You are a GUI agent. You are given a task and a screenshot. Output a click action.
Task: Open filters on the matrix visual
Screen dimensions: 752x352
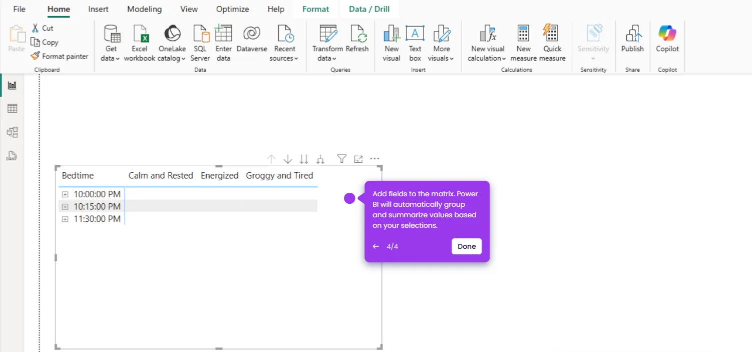pyautogui.click(x=341, y=159)
